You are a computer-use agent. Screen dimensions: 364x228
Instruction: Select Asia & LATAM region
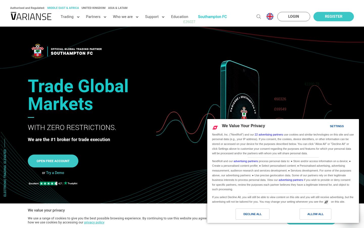tap(118, 8)
